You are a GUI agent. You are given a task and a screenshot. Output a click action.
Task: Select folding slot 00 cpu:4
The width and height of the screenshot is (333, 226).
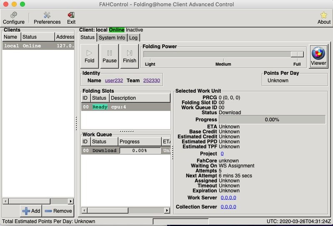pos(125,107)
